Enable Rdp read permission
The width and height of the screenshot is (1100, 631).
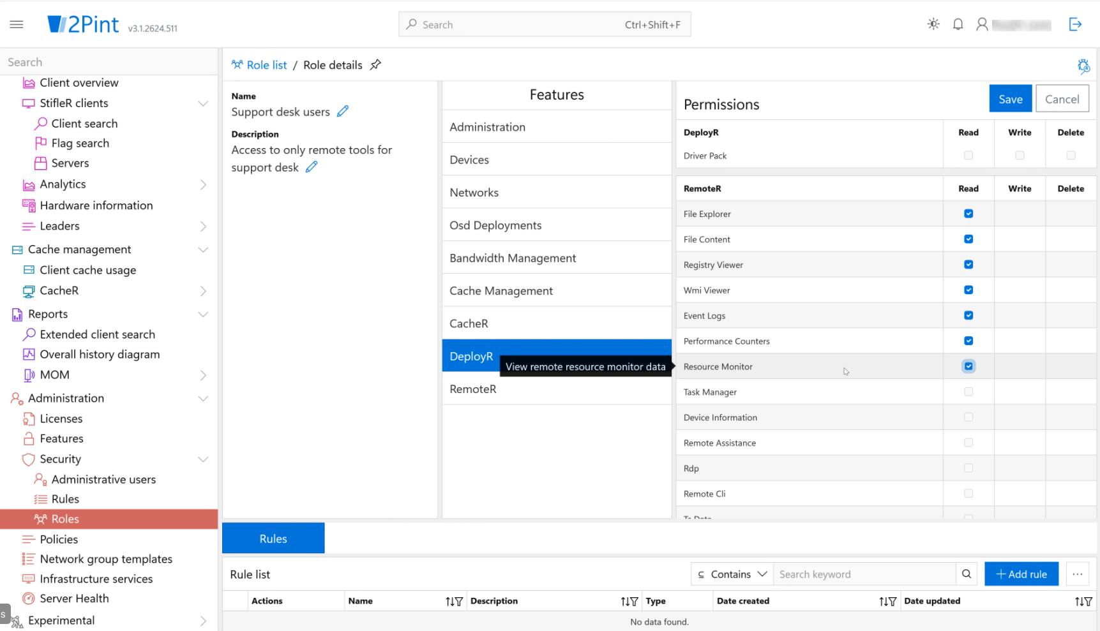[968, 468]
